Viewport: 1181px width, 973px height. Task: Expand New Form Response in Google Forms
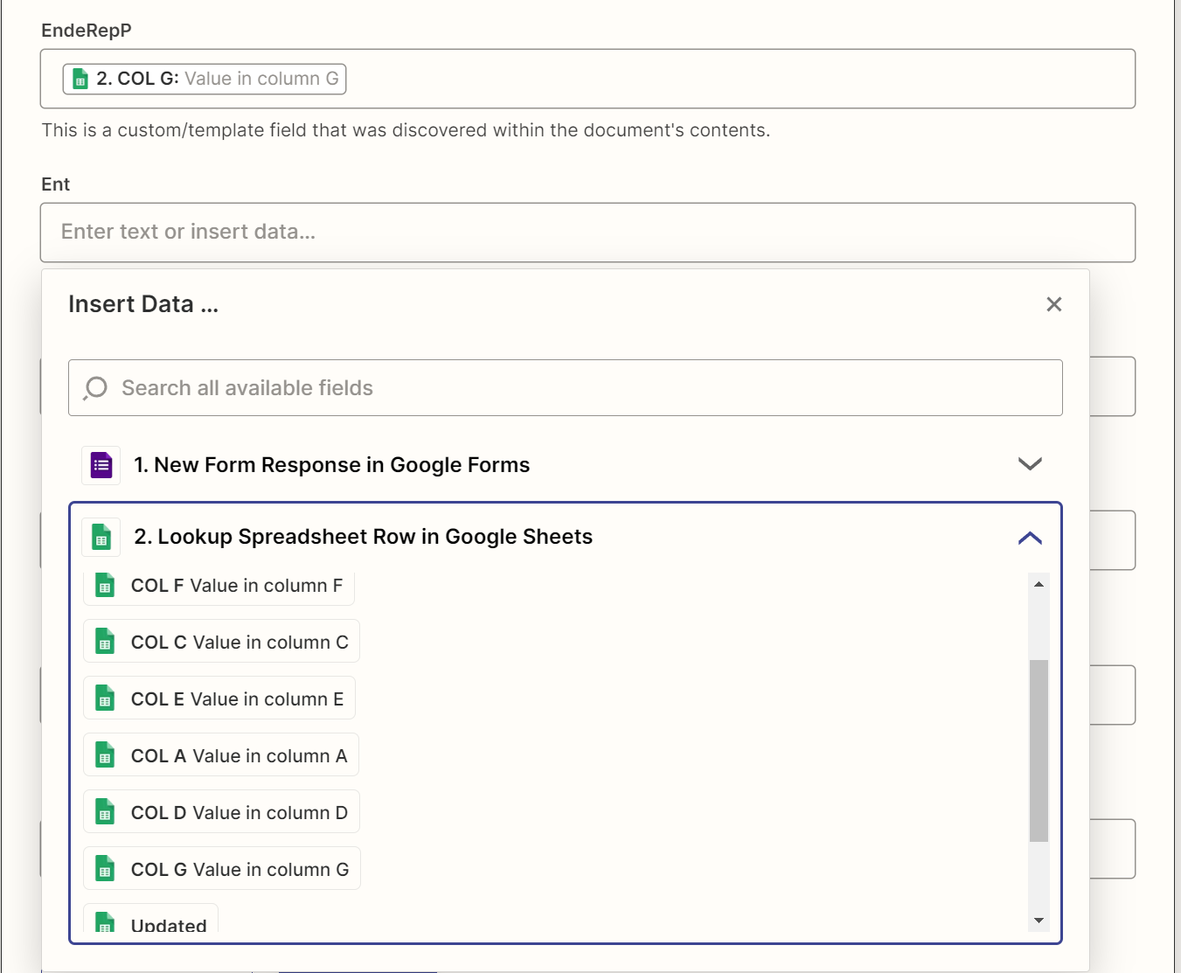coord(1030,464)
